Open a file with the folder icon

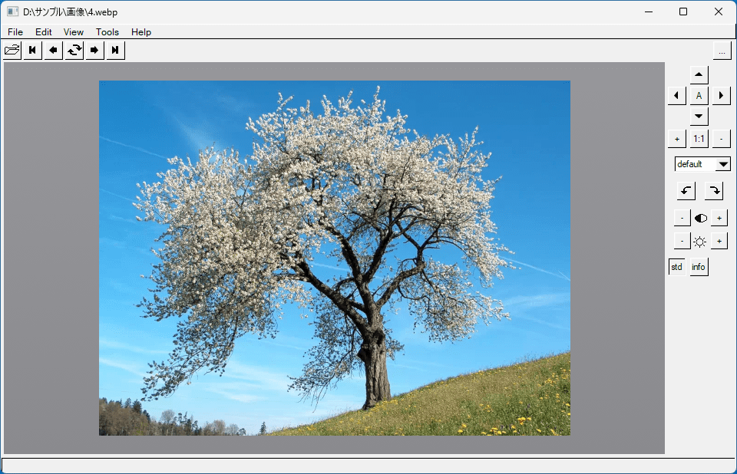tap(12, 50)
